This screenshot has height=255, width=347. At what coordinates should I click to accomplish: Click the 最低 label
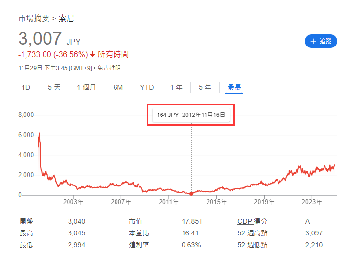tap(26, 245)
